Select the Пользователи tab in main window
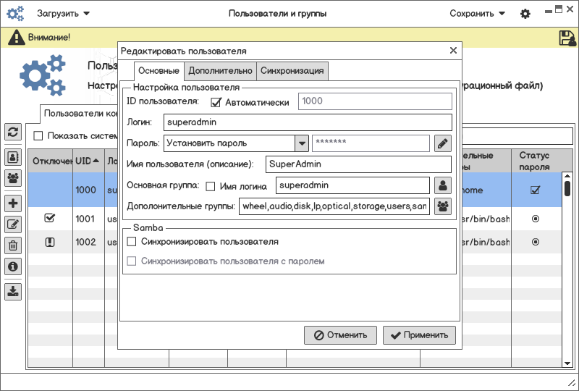 (79, 114)
